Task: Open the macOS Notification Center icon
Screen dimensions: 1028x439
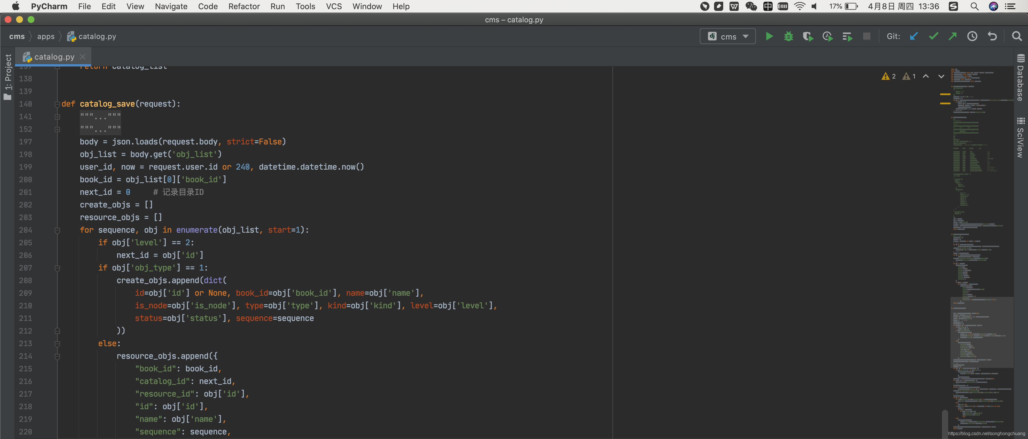Action: click(x=1010, y=6)
